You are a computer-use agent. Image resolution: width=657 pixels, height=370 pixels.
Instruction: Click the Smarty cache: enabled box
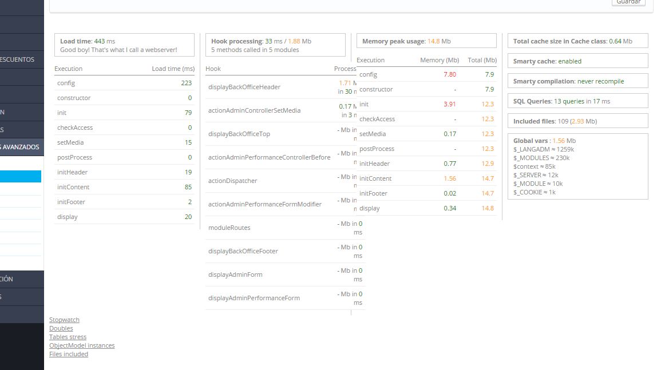coord(578,61)
